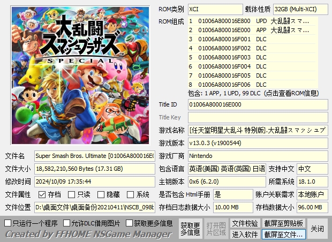The image size is (332, 242).
Task: Click the 文件校验 button
Action: click(245, 223)
